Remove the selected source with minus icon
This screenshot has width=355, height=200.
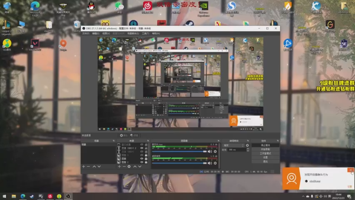pyautogui.click(x=124, y=166)
